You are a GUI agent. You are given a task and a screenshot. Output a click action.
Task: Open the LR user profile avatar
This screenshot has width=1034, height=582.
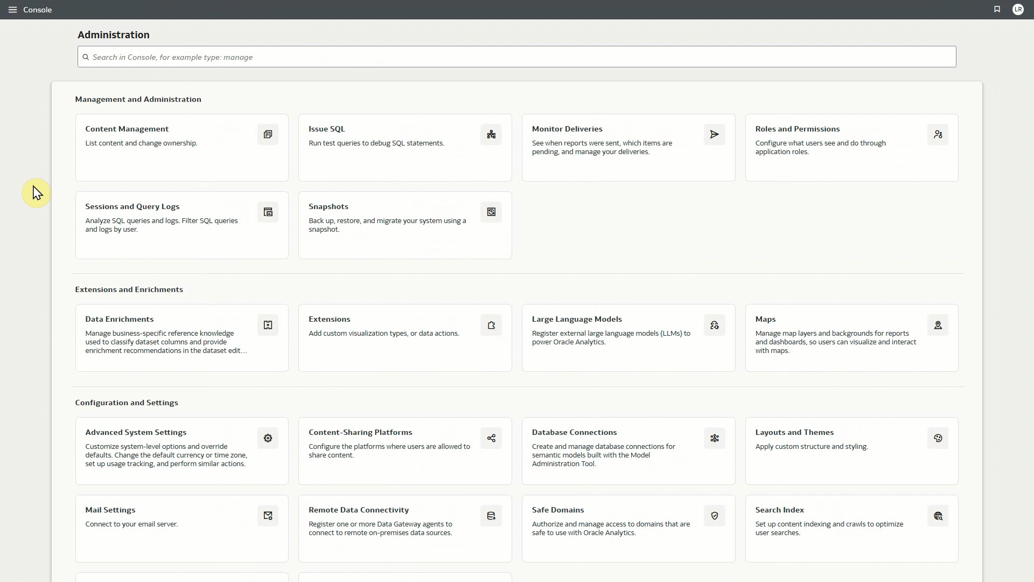coord(1018,9)
